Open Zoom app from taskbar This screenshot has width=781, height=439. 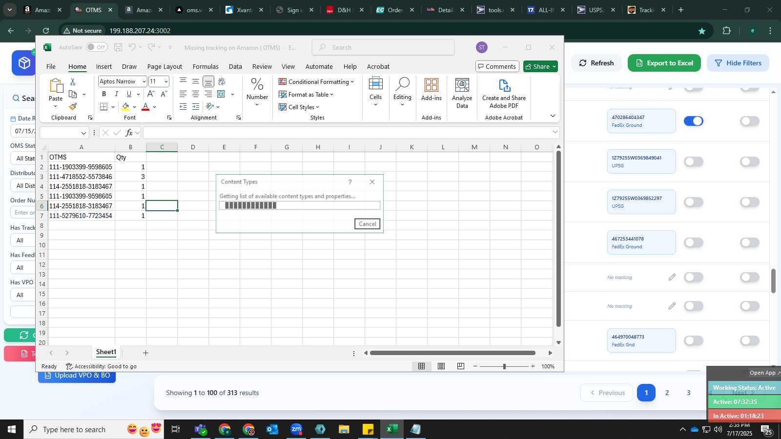(x=296, y=429)
